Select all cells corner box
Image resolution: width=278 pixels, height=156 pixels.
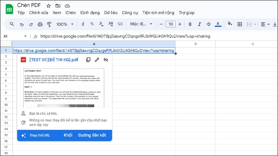[x=6, y=44]
